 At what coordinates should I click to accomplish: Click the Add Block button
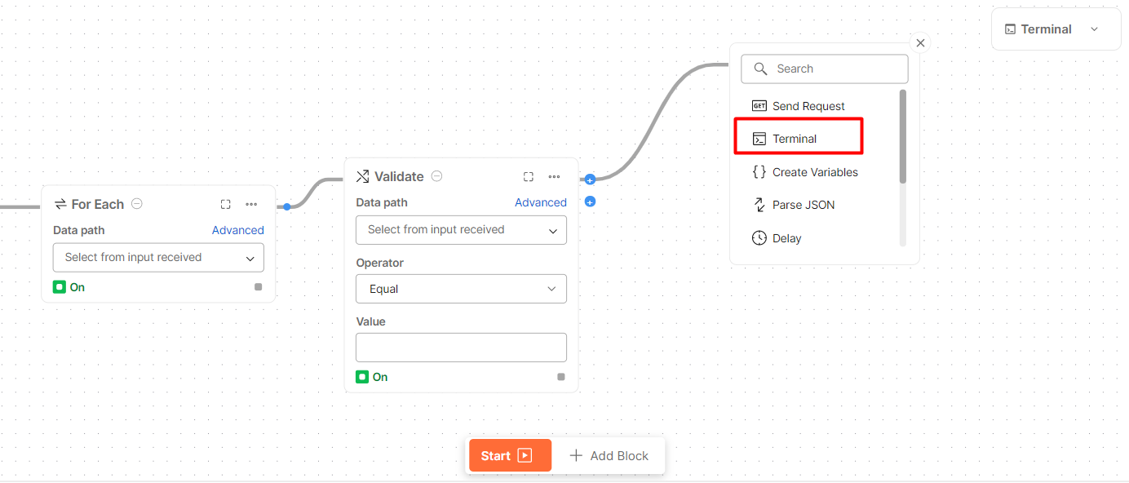[609, 456]
